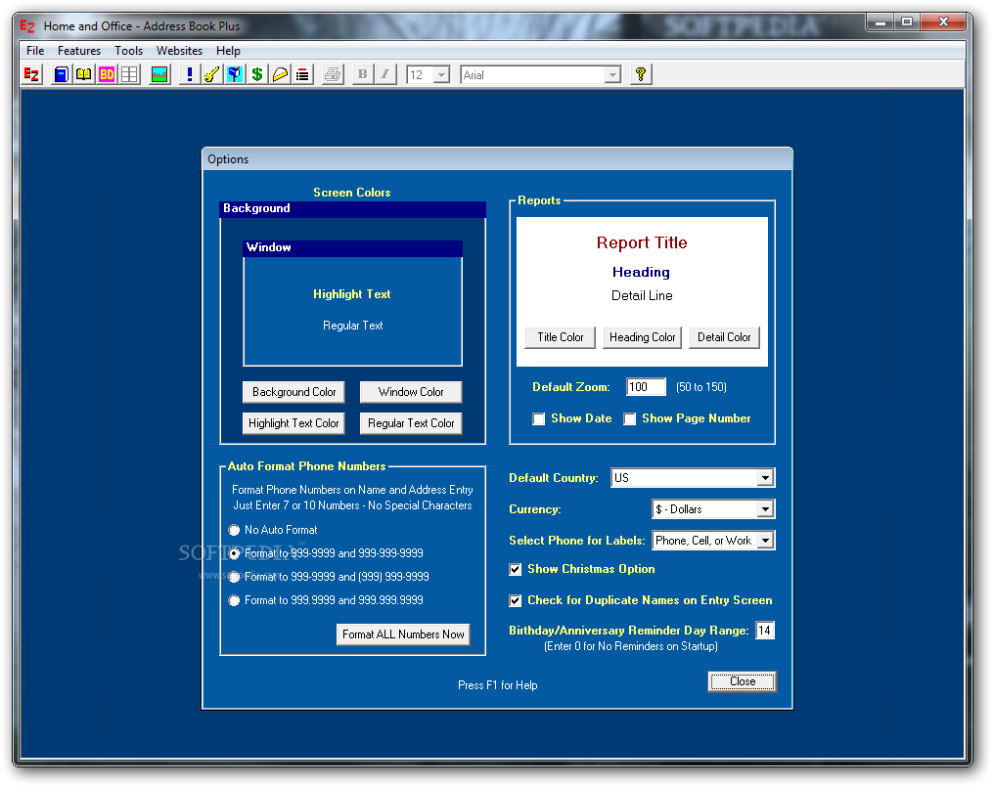Screen dimensions: 993x787
Task: Open the Currency dropdown
Action: point(765,508)
